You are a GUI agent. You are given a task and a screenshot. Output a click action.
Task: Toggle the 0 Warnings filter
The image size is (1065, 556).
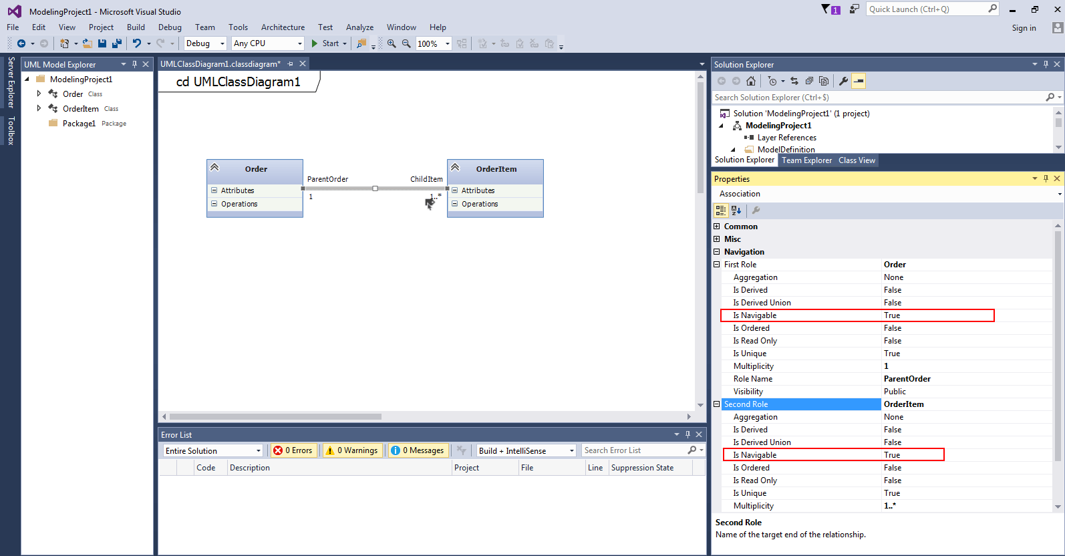point(351,450)
